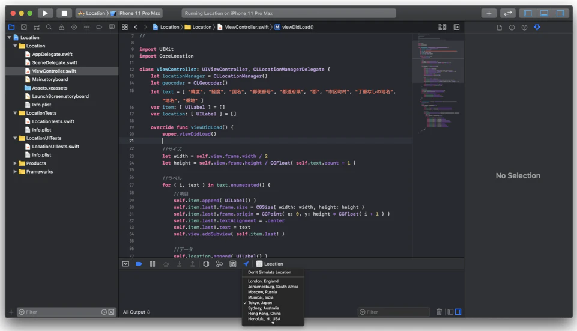The image size is (577, 331).
Task: Show the Test navigator
Action: pyautogui.click(x=74, y=27)
